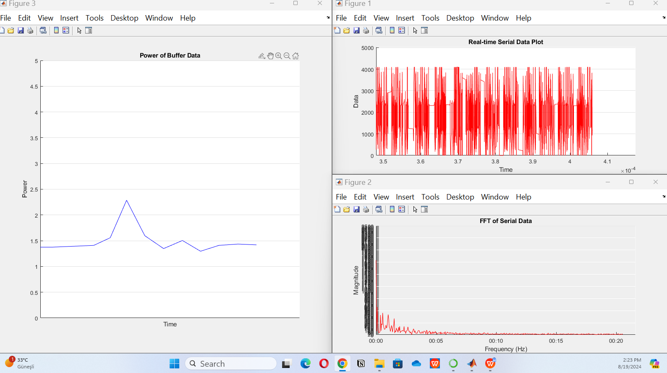Create a new figure from Figure 1 toolbar
The image size is (667, 373).
point(337,30)
